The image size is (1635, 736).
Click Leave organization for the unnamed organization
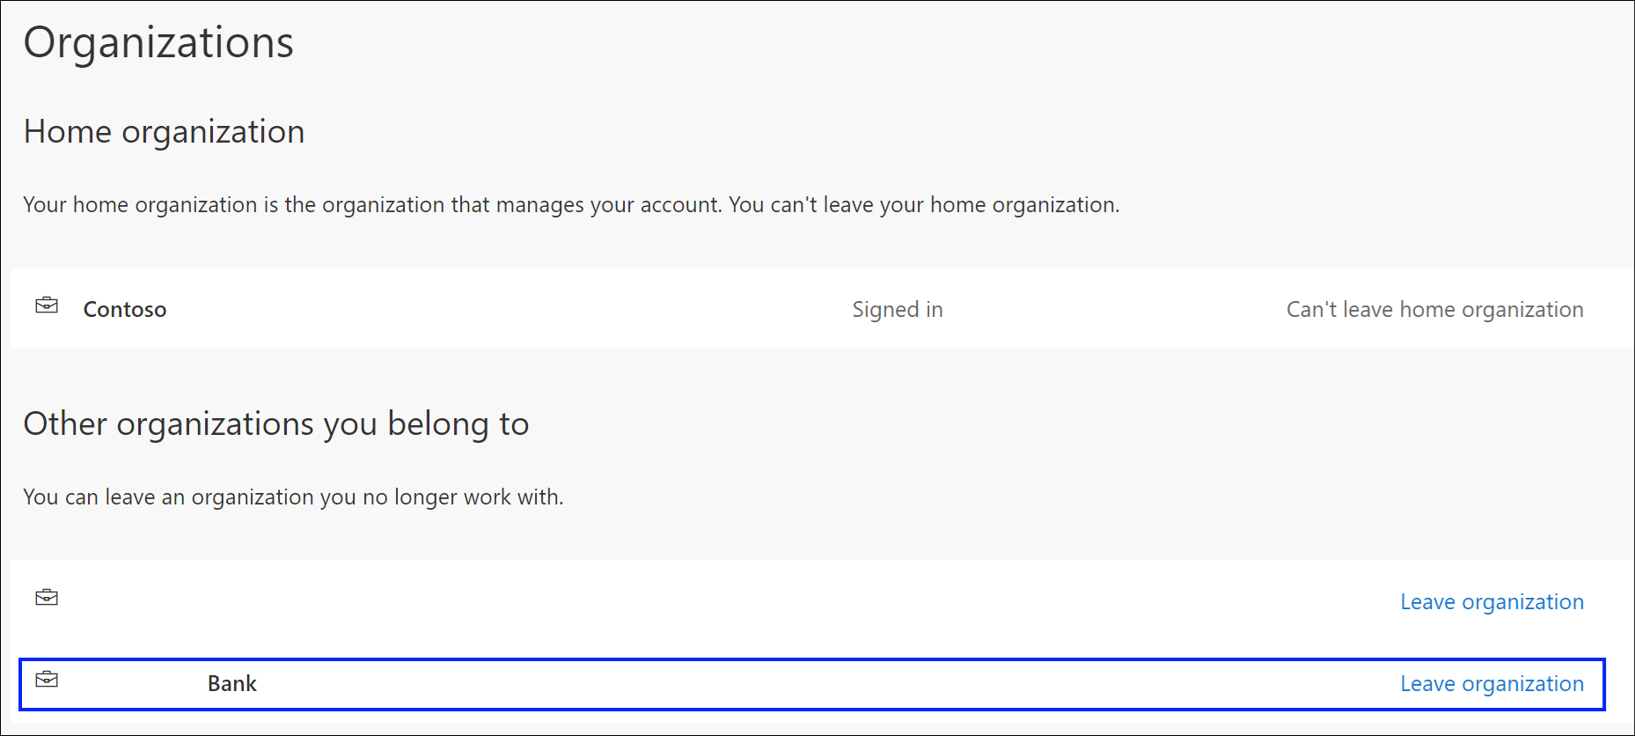click(1492, 602)
